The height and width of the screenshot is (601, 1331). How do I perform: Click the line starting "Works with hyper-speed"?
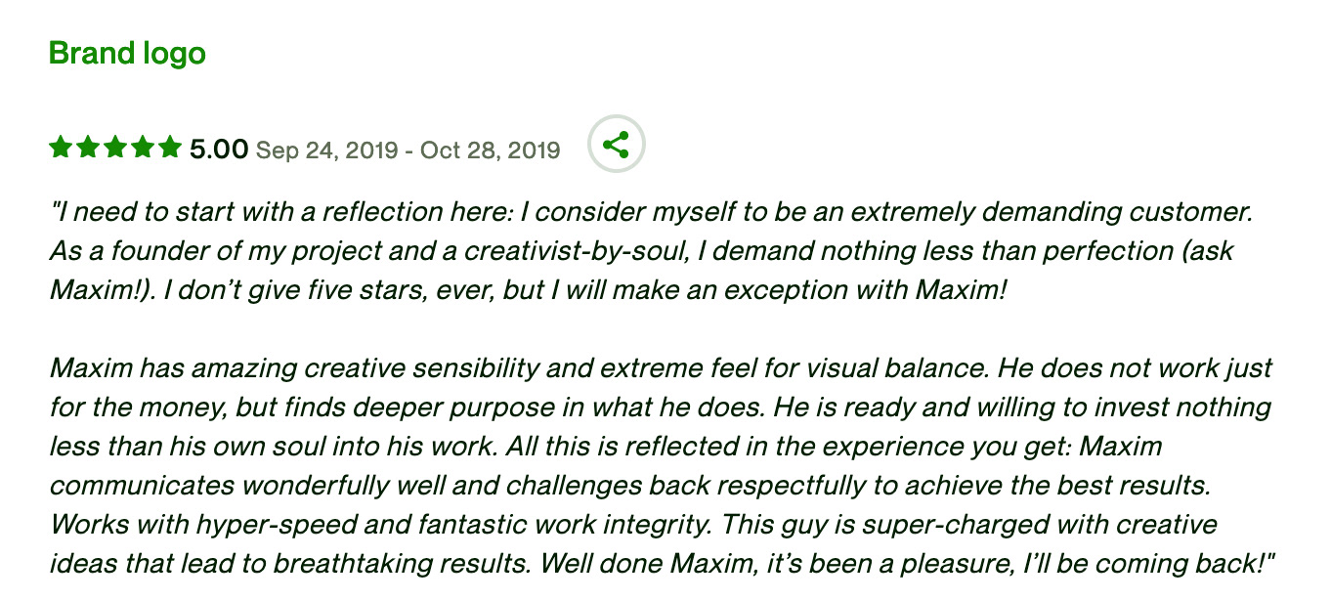click(633, 525)
